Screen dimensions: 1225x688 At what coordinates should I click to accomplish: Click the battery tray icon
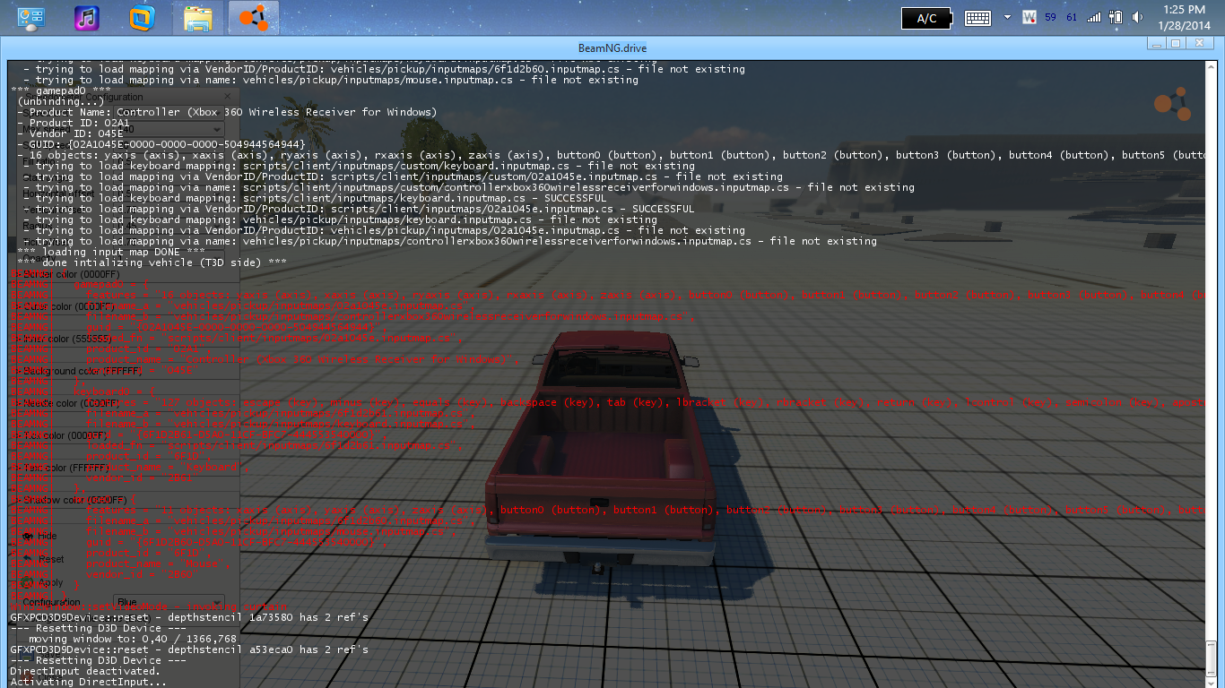coord(1116,17)
